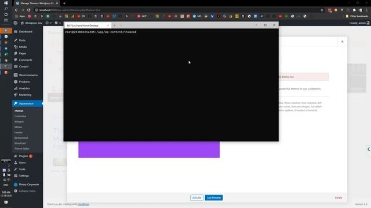371x208 pixels.
Task: Open Header submenu item
Action: [19, 132]
